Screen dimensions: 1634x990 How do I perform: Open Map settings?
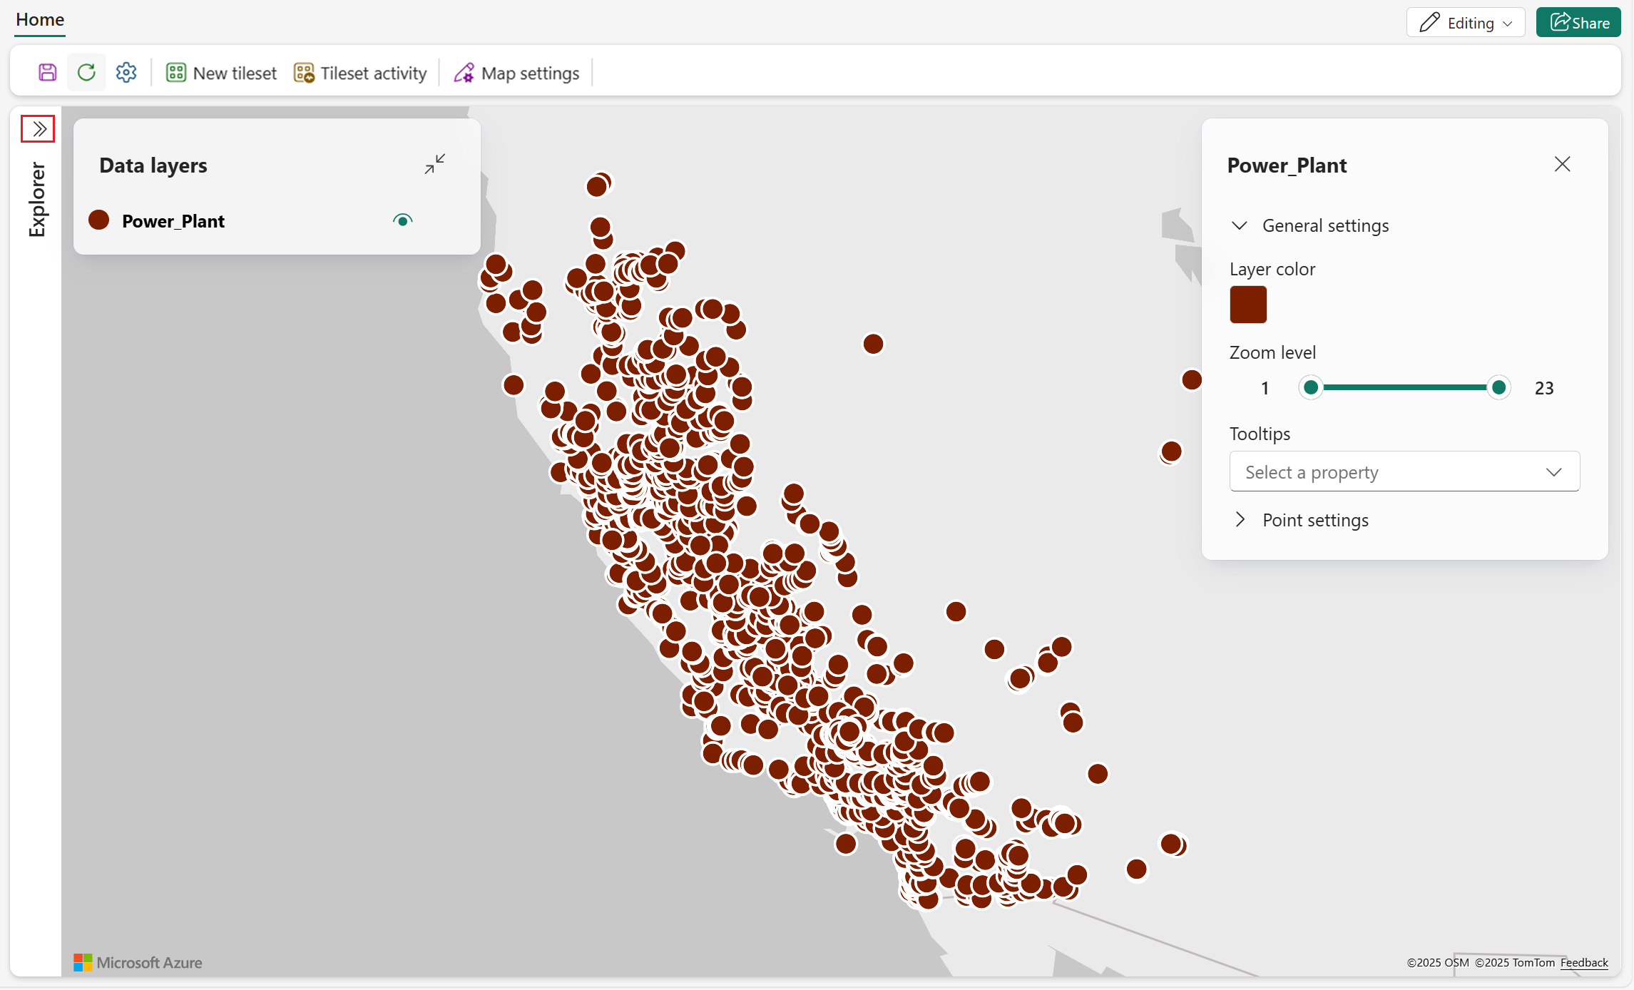pos(517,73)
